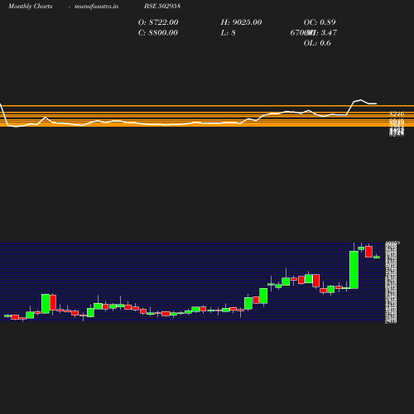This screenshot has width=414, height=414.
Task: Click the 'Monthly Charts' title text
Action: (x=30, y=7)
